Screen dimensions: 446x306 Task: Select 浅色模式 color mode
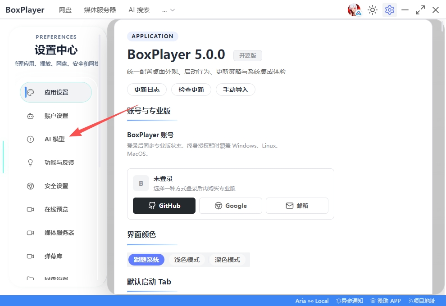click(187, 260)
